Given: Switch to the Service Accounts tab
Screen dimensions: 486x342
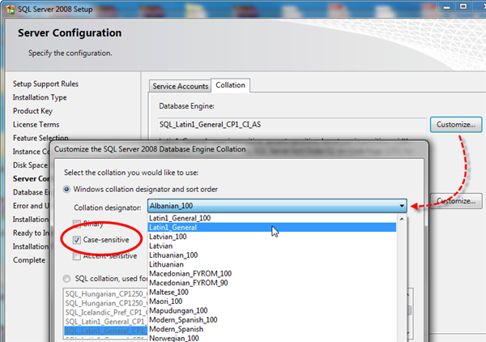Looking at the screenshot, I should coord(180,86).
